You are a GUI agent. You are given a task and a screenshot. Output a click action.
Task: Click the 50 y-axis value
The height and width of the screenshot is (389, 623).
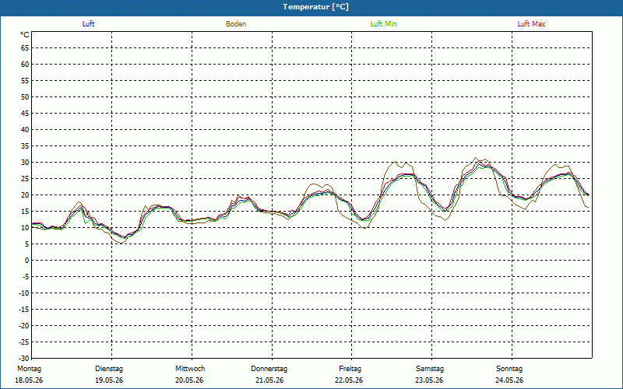[25, 96]
